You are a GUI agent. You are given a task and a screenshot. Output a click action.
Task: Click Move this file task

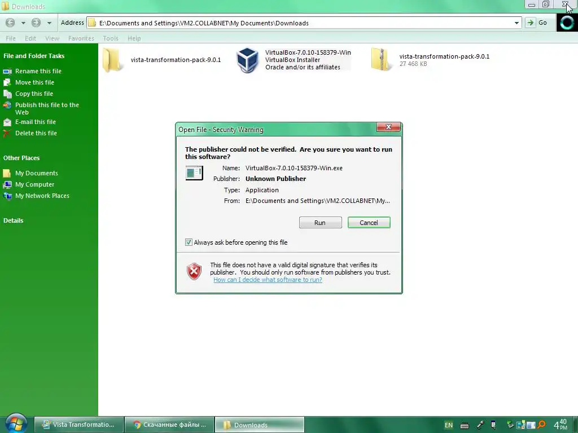pos(34,82)
